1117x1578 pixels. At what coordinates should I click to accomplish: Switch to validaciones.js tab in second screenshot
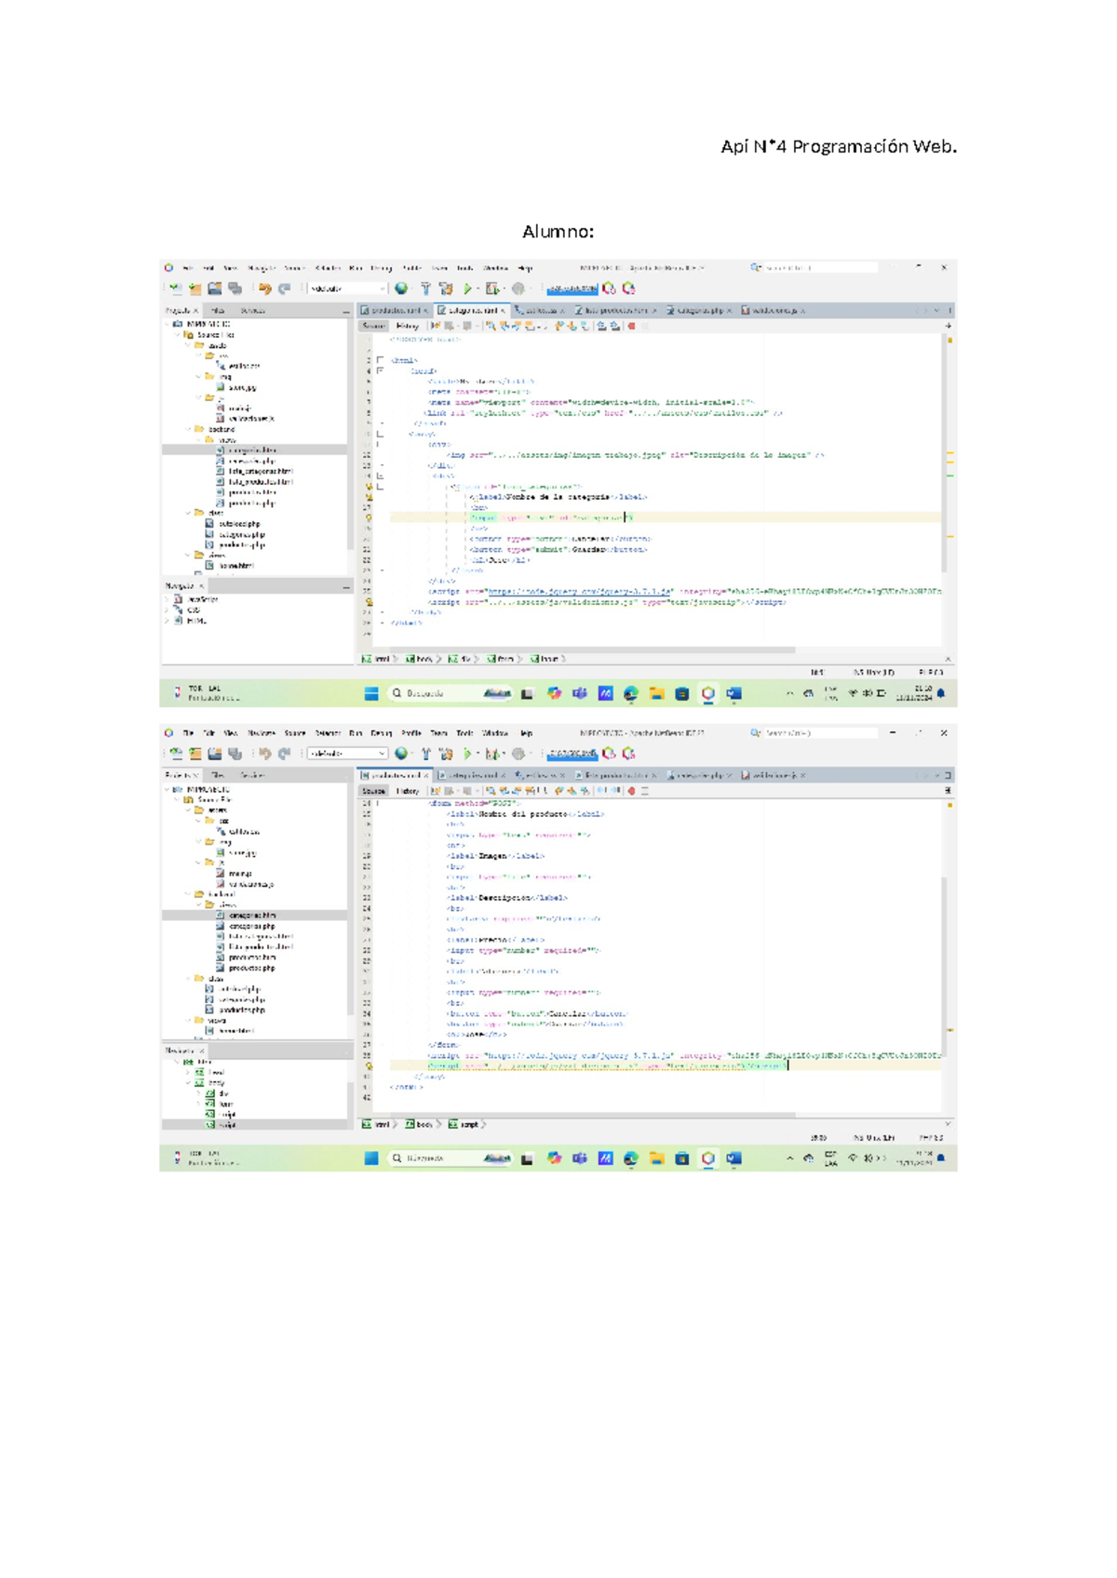pyautogui.click(x=774, y=775)
